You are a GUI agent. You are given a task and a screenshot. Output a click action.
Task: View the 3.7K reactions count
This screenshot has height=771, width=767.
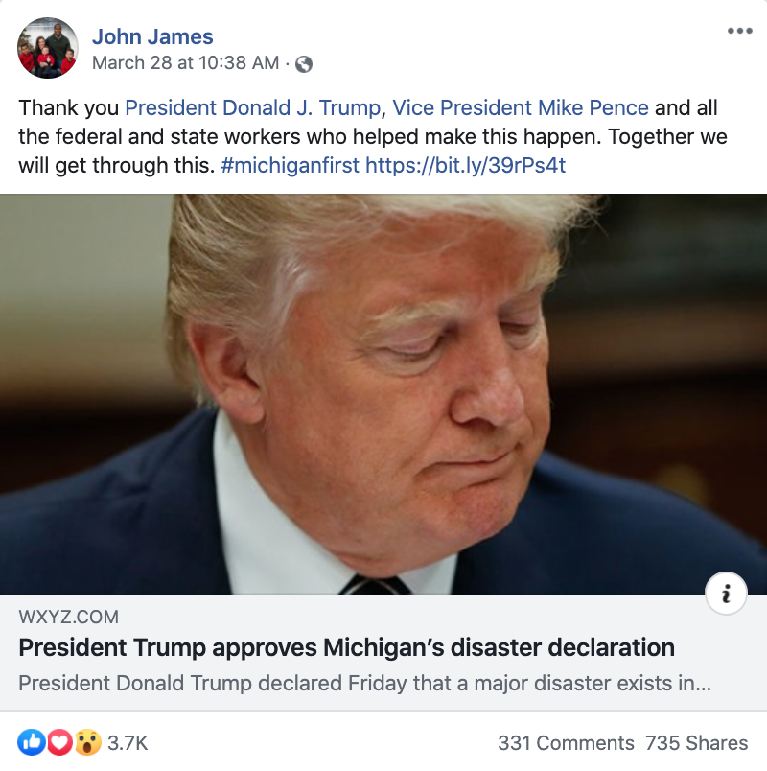(x=128, y=743)
